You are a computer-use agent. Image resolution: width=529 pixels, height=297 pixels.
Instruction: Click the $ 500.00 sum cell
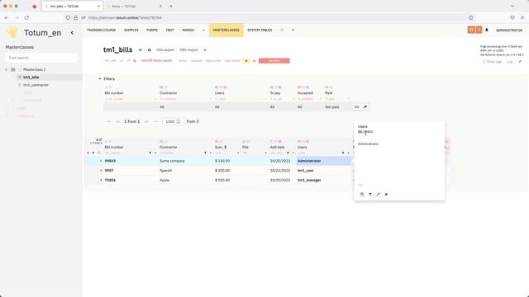tap(226, 180)
